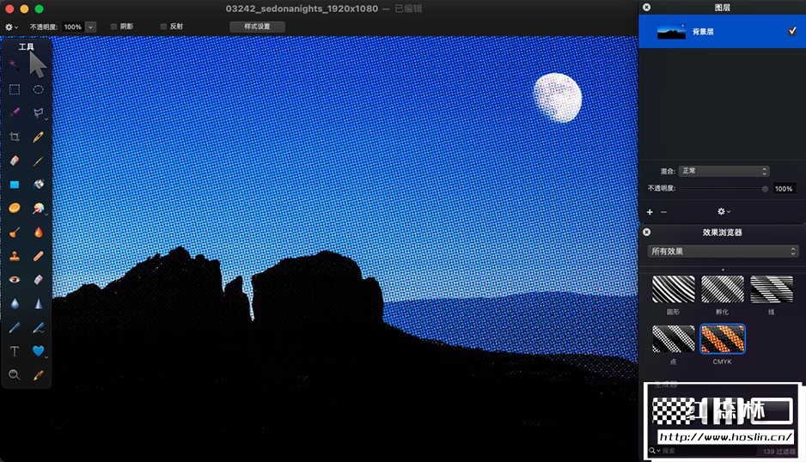This screenshot has height=462, width=806.
Task: Select the Zoom magnifier tool
Action: point(15,374)
